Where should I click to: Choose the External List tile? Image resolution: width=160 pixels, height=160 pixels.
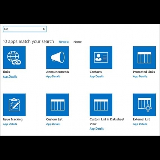pos(144,105)
